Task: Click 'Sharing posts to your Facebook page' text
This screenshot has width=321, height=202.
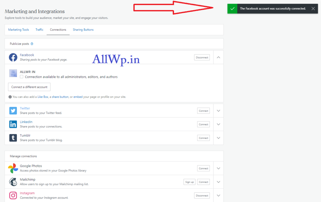Action: click(43, 60)
